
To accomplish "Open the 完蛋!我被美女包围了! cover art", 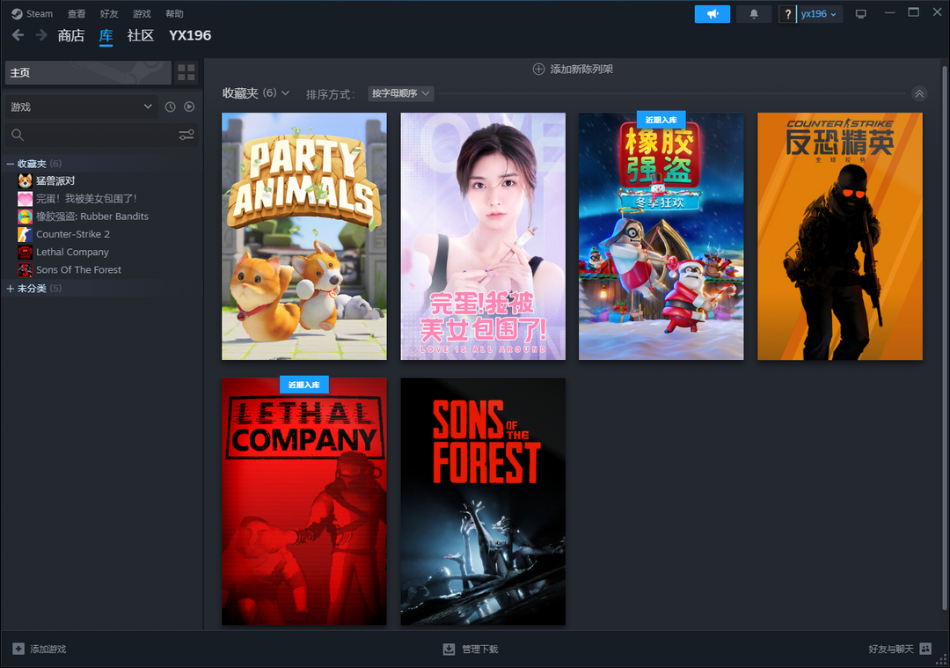I will coord(483,237).
